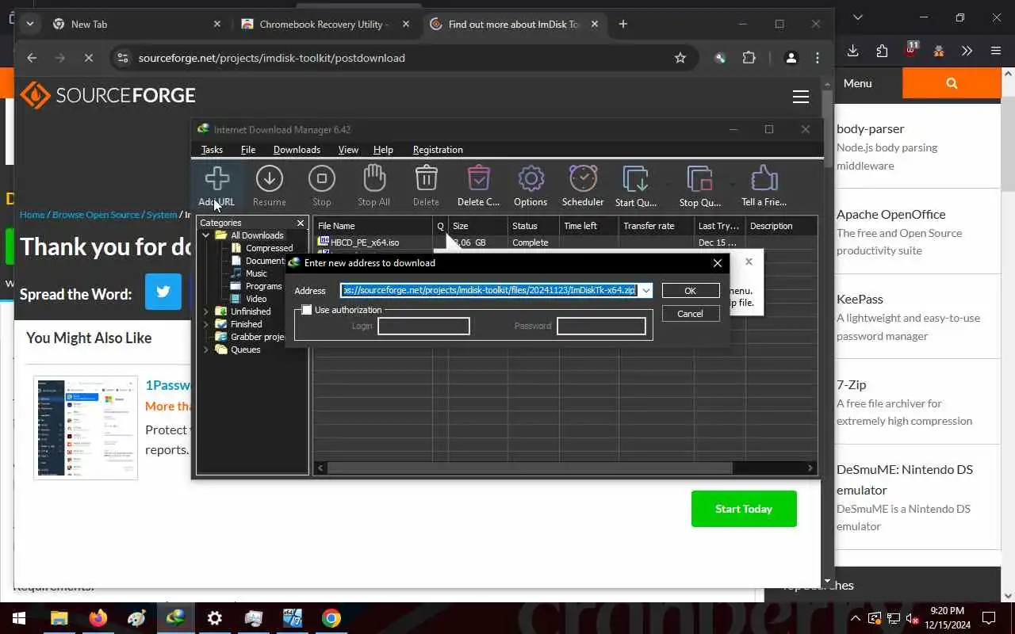
Task: Select the HBCD_PE_x64.iso download row
Action: point(566,243)
